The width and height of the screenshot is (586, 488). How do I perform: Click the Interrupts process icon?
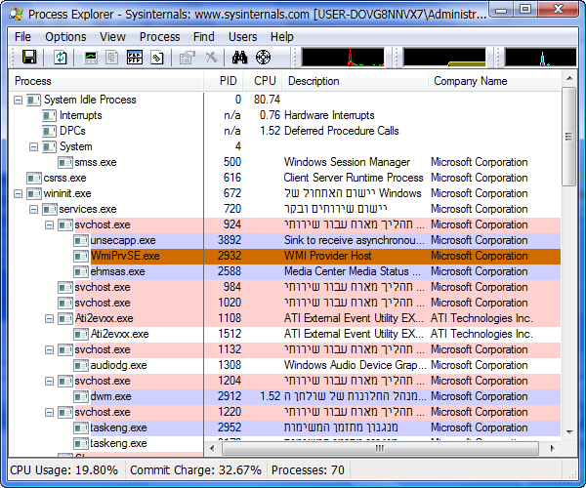[x=50, y=116]
